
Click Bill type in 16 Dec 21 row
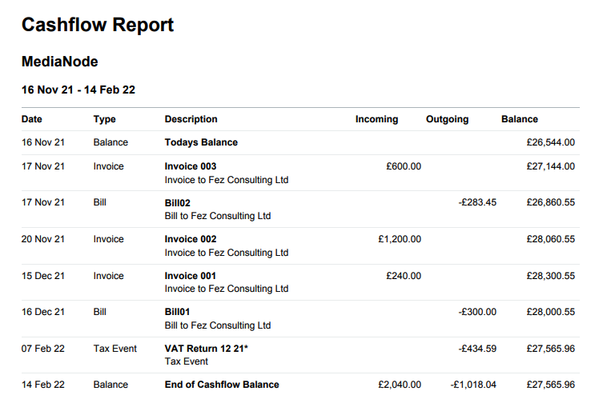click(x=99, y=312)
